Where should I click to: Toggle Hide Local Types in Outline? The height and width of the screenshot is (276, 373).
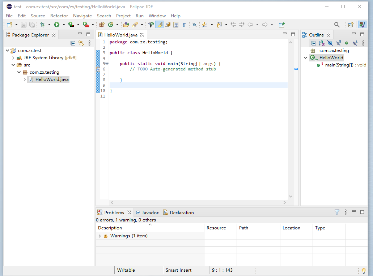pyautogui.click(x=355, y=43)
